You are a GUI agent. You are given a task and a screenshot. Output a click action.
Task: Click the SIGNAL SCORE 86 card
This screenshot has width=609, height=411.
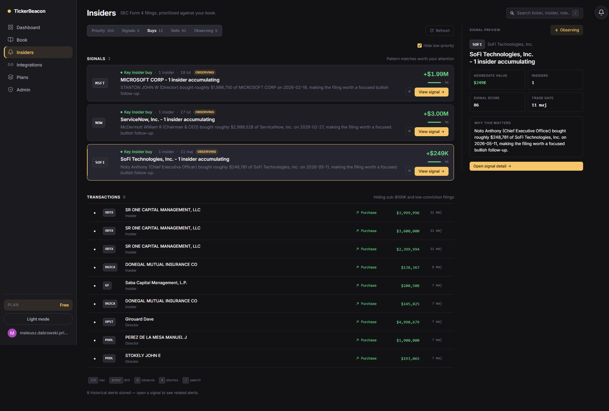[x=497, y=102]
